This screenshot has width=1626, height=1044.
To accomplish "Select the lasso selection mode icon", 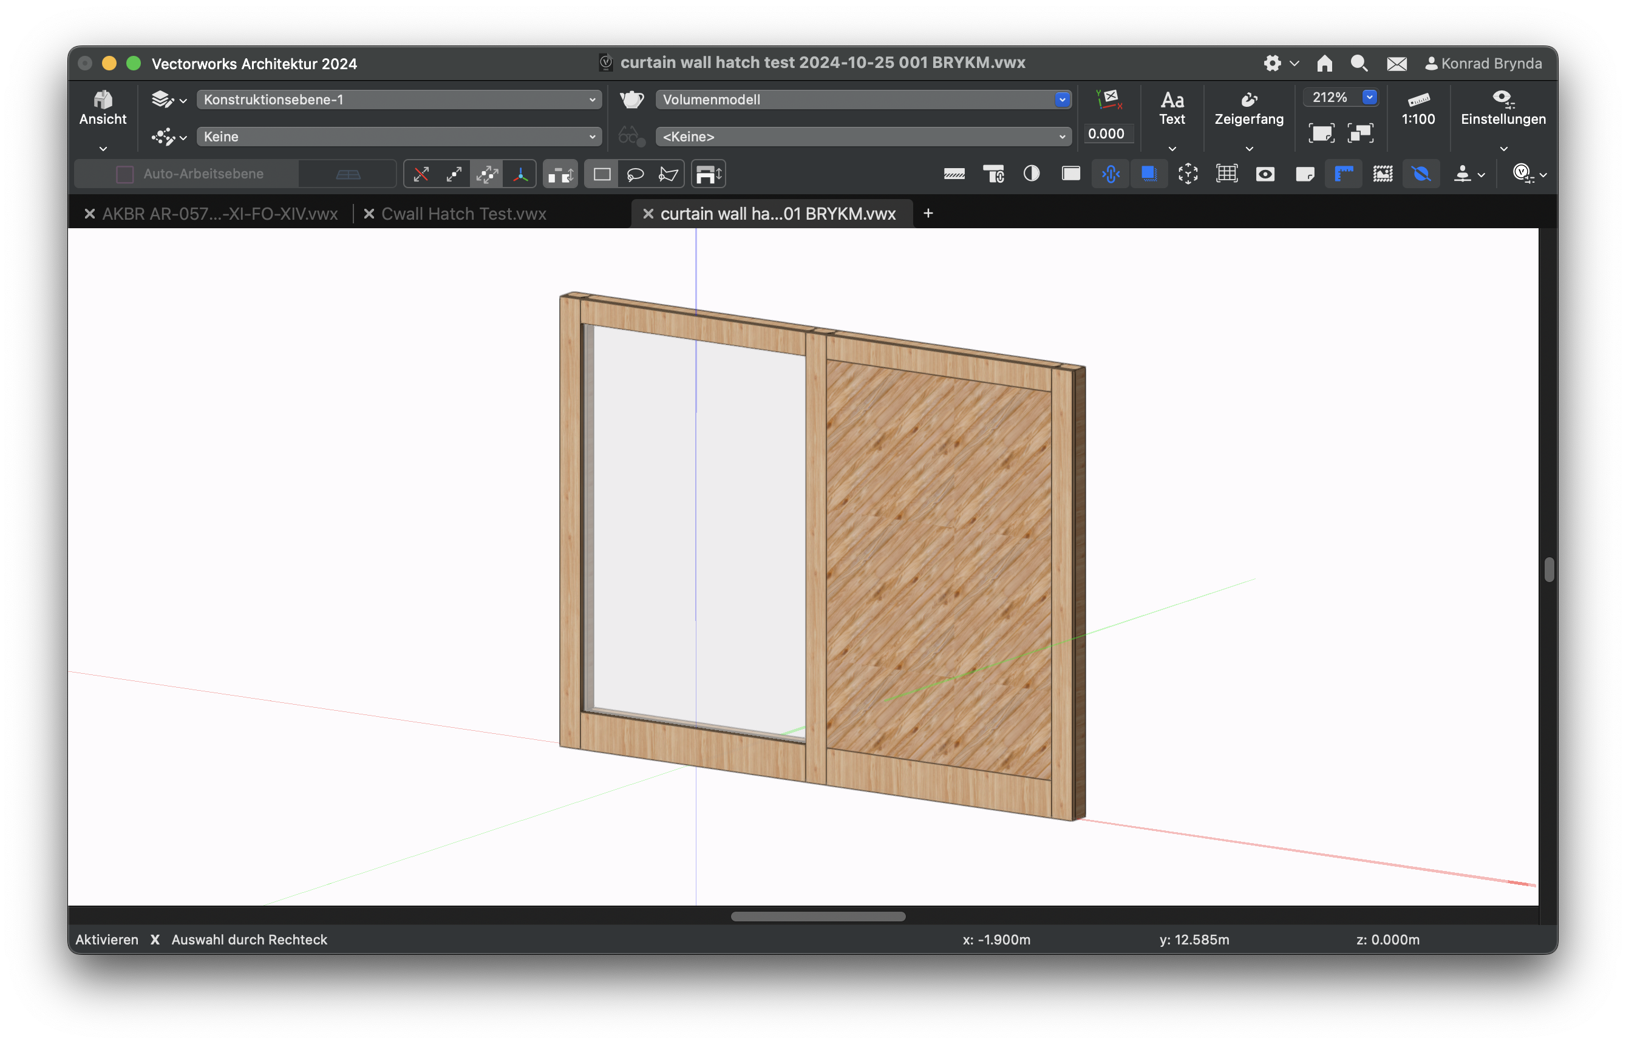I will point(634,175).
